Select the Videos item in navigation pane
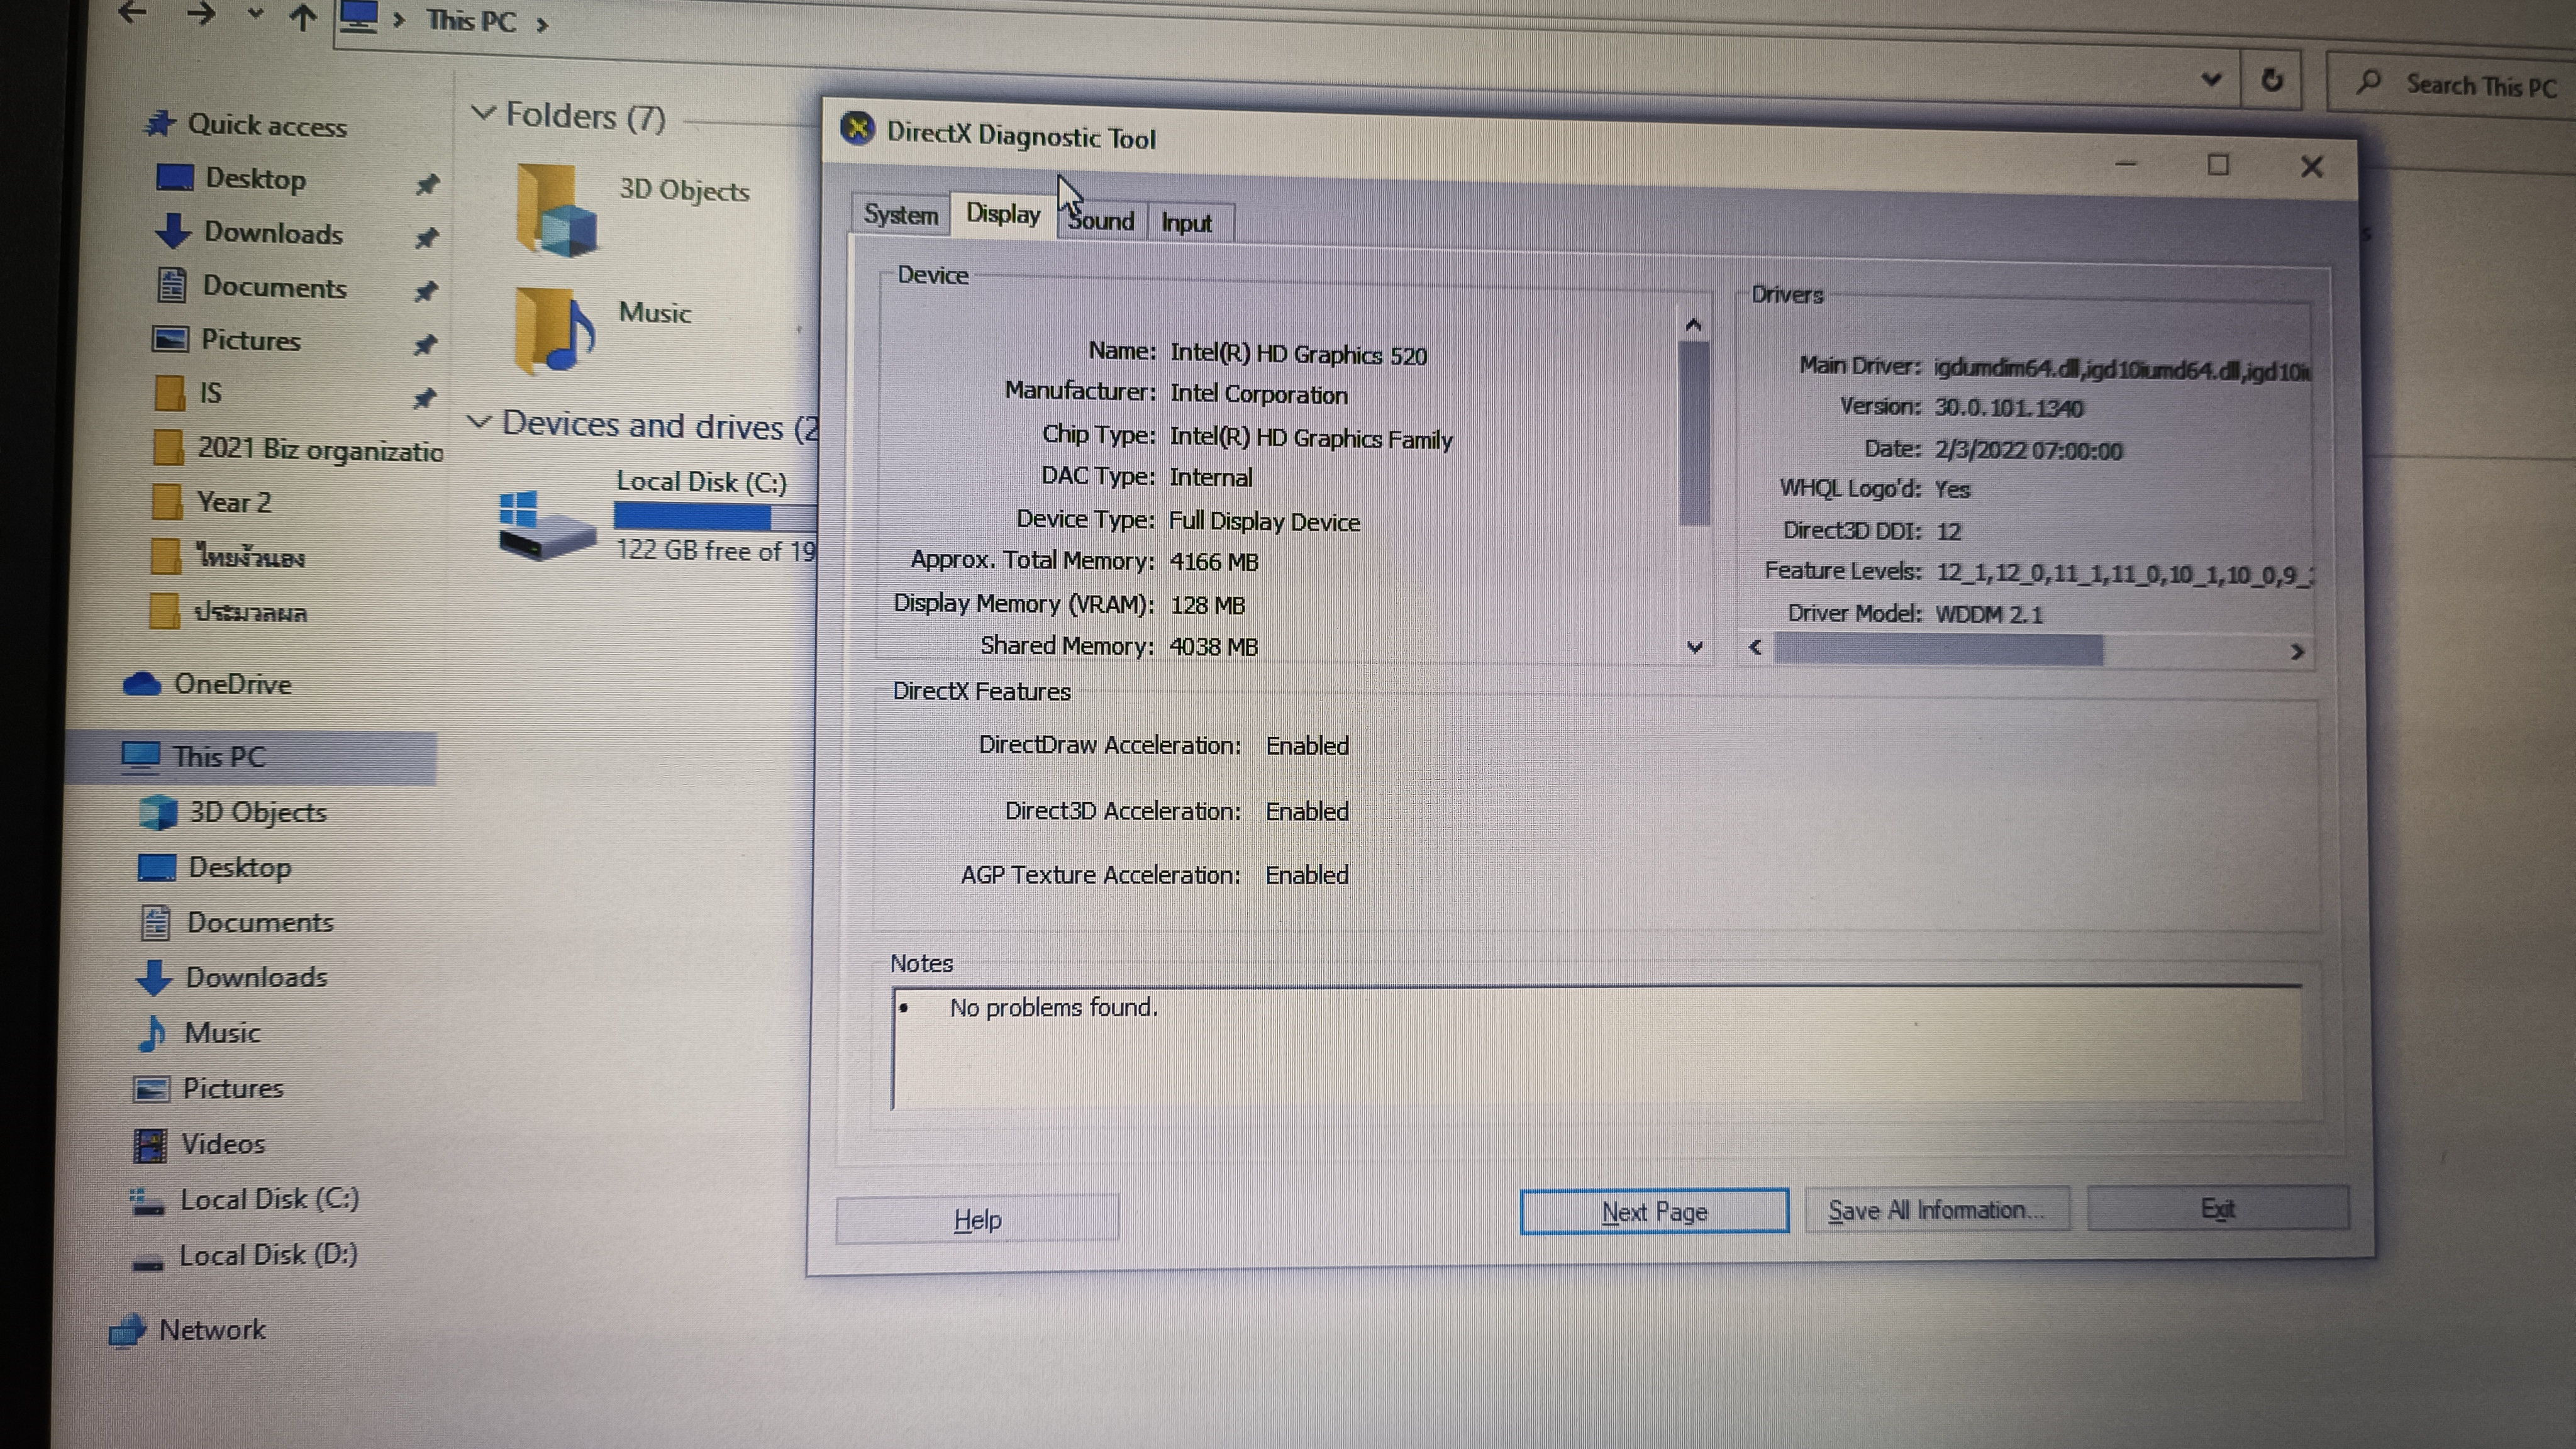 [222, 1144]
